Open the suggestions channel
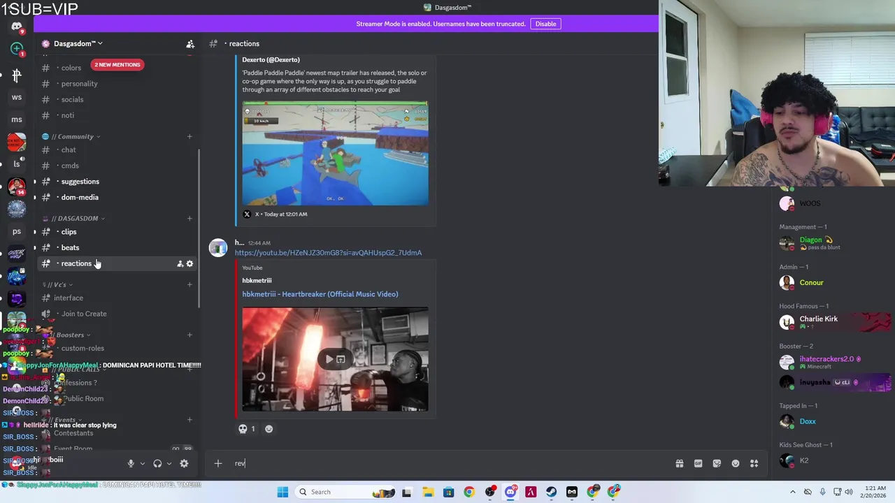The width and height of the screenshot is (895, 503). [119, 182]
